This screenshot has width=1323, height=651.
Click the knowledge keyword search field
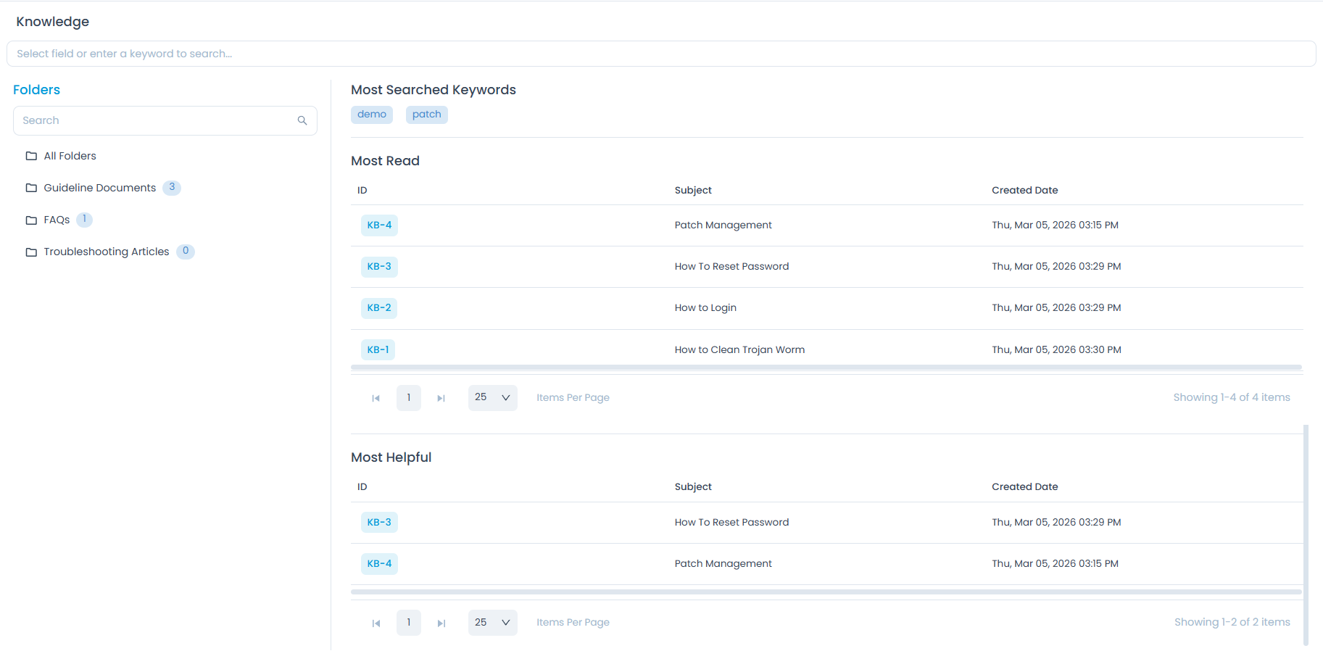660,54
